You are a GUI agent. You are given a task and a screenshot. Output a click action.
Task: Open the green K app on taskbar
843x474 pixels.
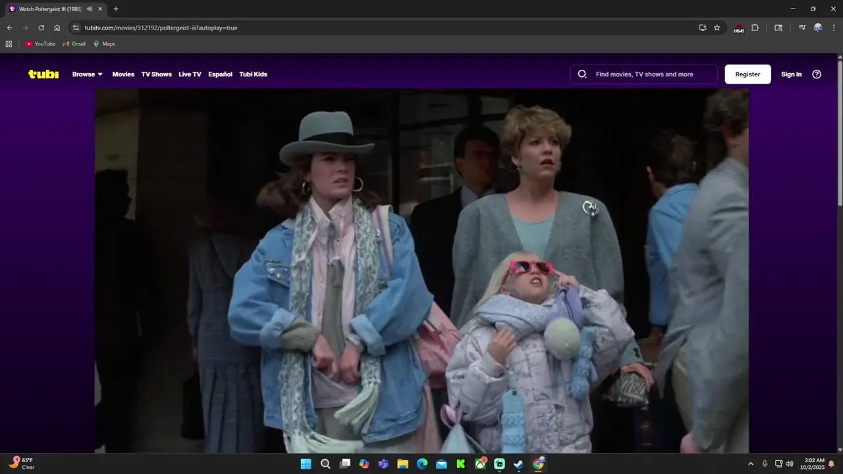click(461, 463)
